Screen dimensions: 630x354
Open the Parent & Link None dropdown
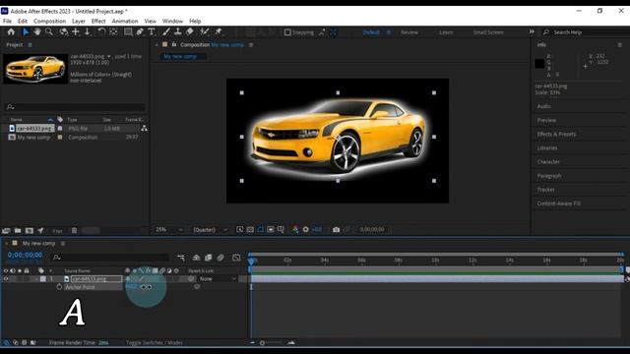pos(217,278)
